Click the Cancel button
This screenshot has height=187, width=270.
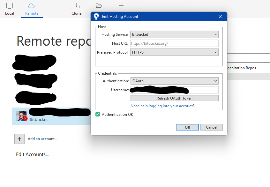pos(212,127)
